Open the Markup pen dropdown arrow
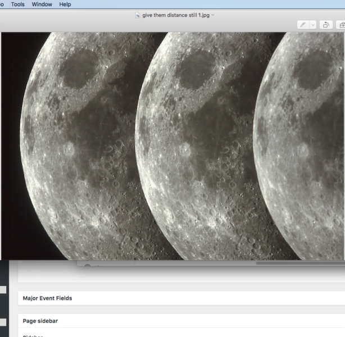 point(312,25)
